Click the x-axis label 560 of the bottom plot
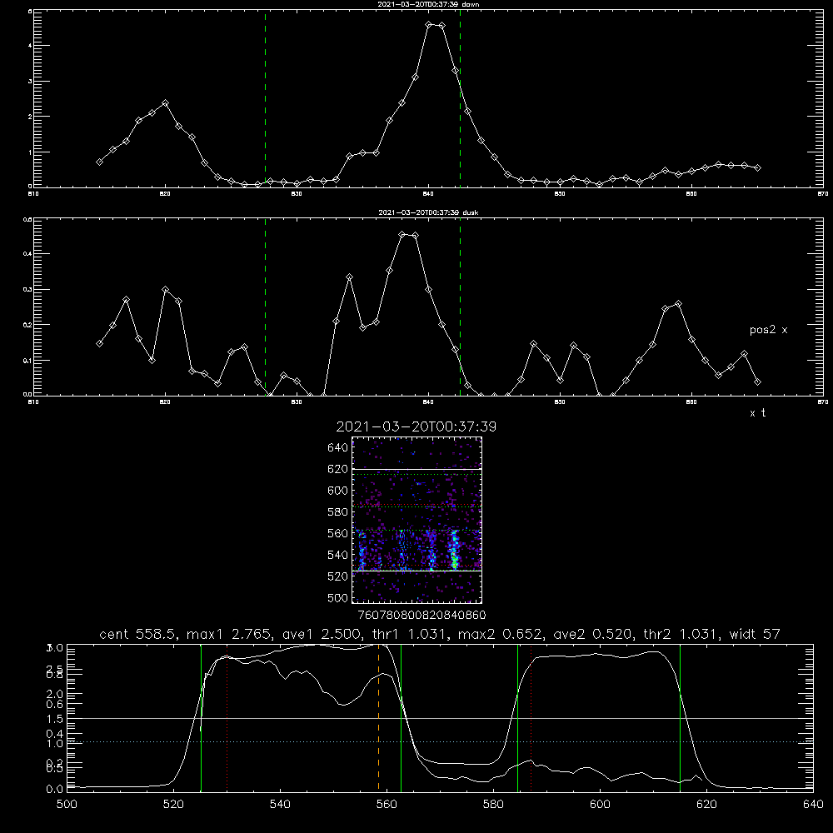Image resolution: width=833 pixels, height=833 pixels. pos(387,805)
